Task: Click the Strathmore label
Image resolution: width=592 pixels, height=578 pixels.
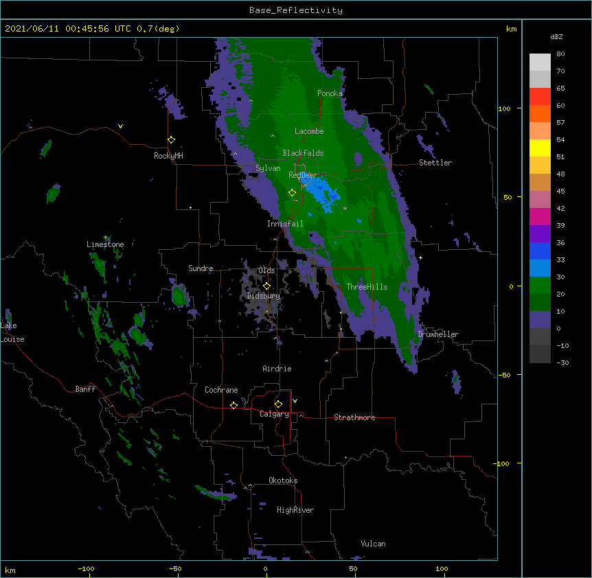Action: 354,417
